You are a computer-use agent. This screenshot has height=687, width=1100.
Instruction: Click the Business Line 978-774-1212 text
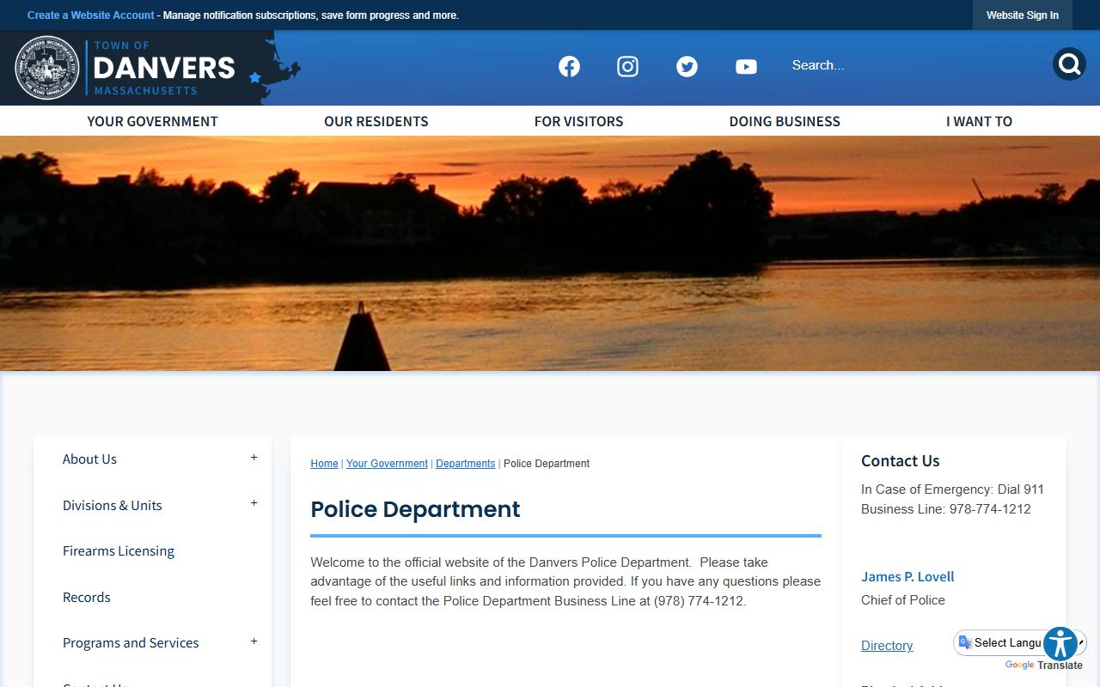point(946,509)
